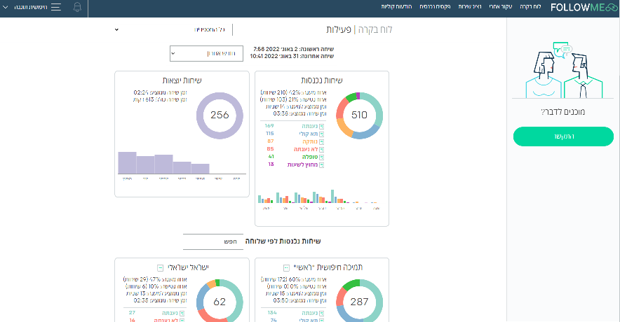Expand the user account menu arrow
The width and height of the screenshot is (620, 322).
pyautogui.click(x=5, y=7)
